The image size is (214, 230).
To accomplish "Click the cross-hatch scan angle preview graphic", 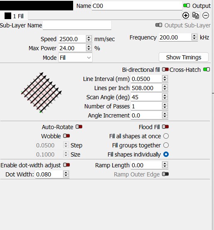I will point(41,93).
